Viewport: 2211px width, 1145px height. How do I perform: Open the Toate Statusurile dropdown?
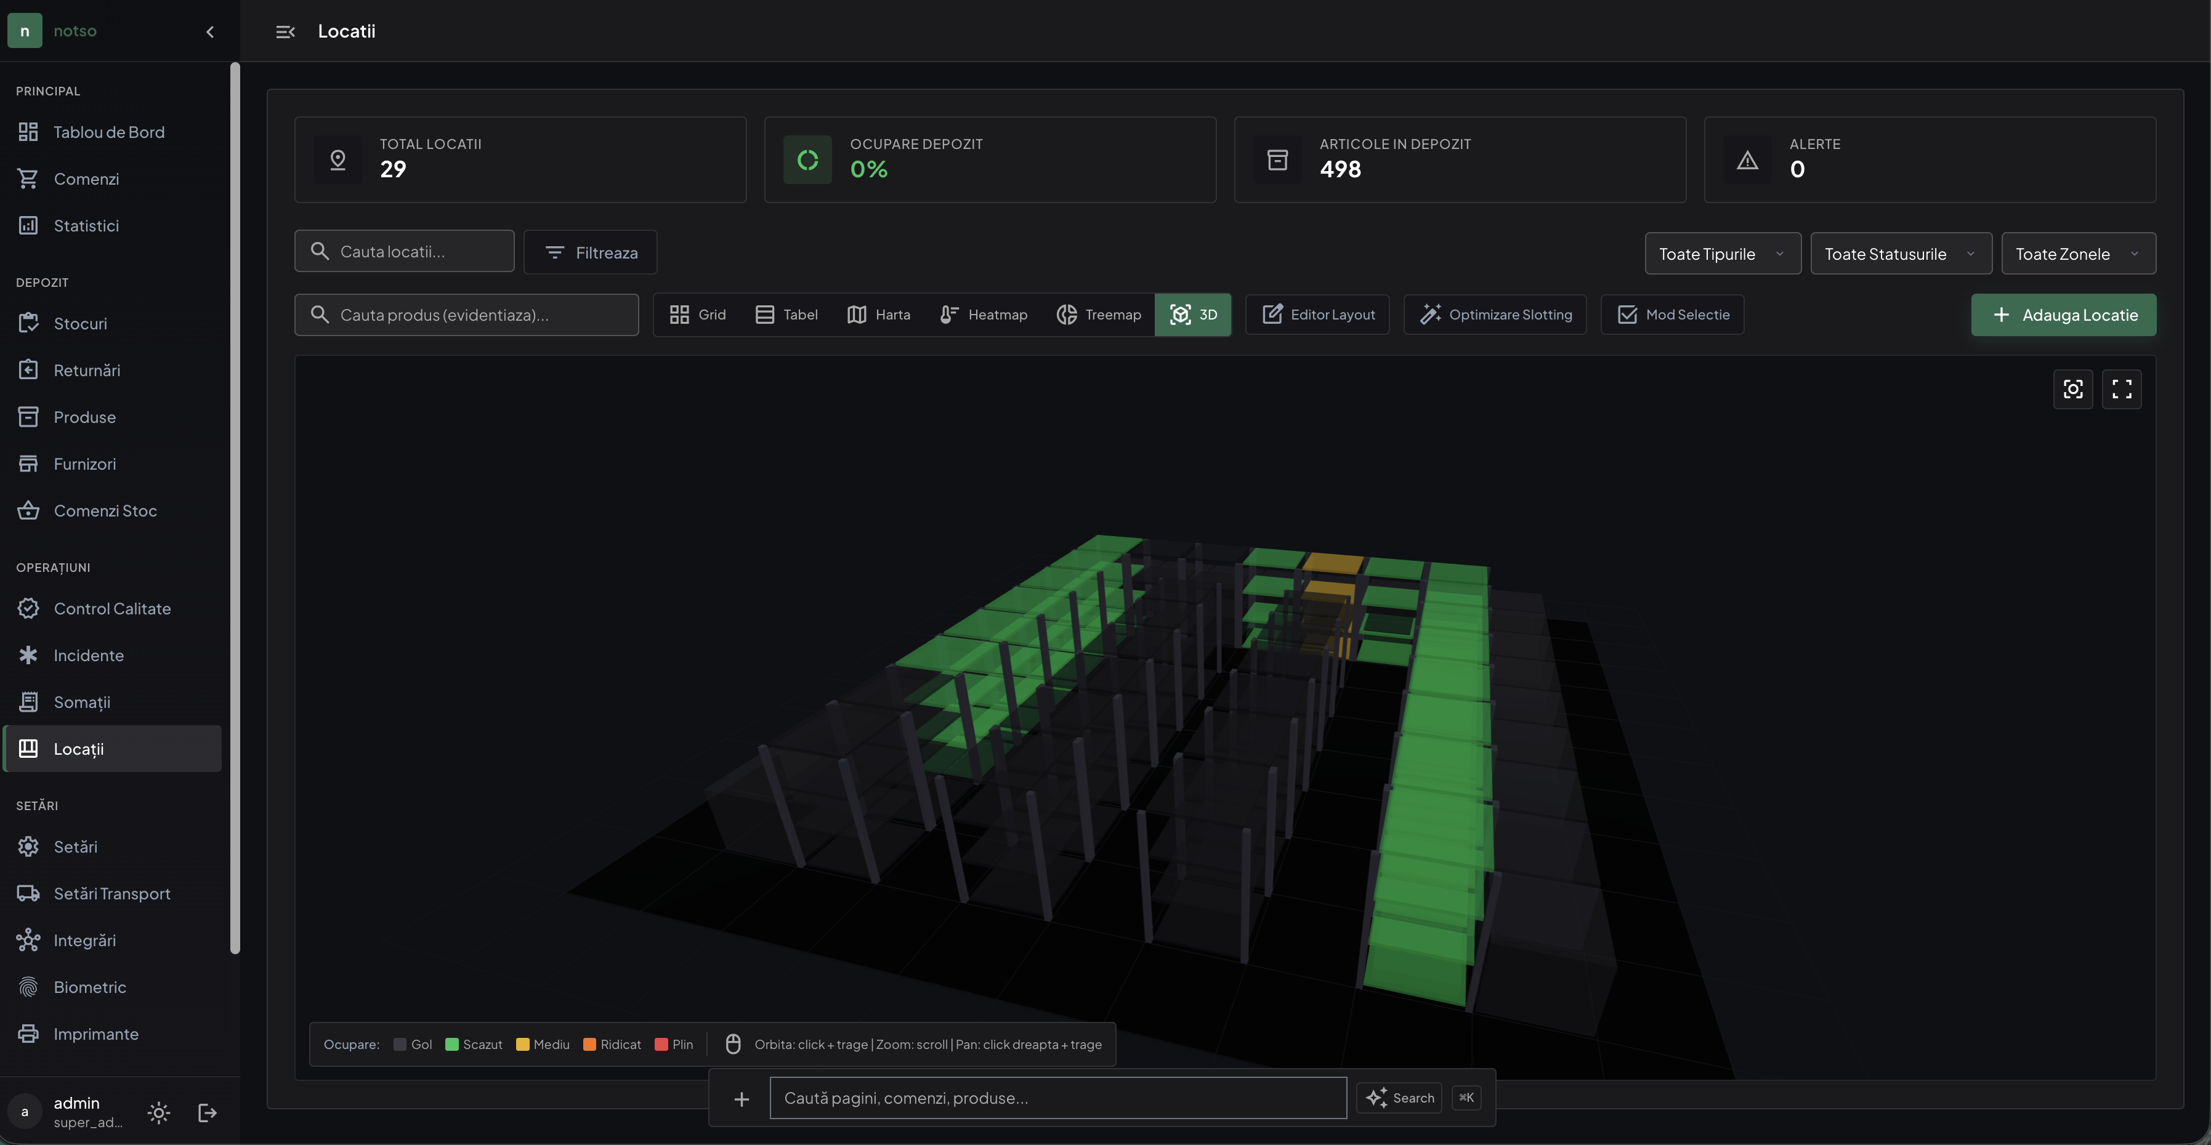coord(1901,254)
